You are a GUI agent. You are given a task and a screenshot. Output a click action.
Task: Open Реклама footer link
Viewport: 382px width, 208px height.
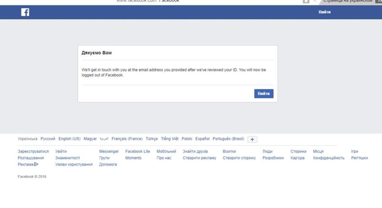pos(26,165)
